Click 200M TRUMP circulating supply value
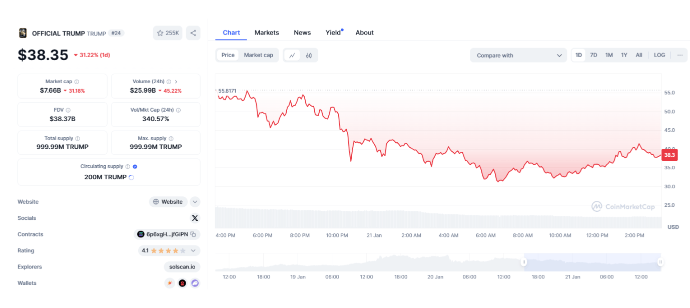 [x=105, y=177]
